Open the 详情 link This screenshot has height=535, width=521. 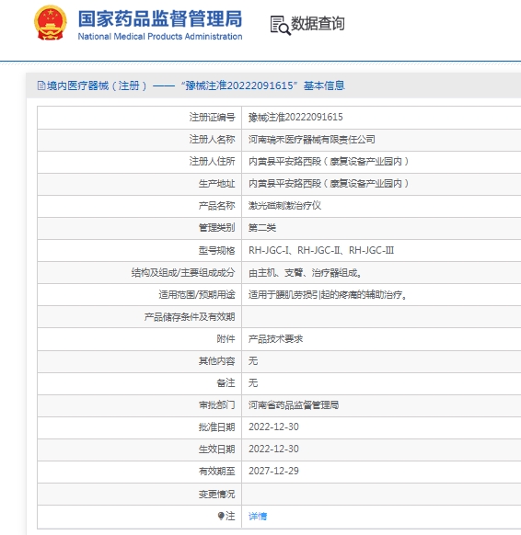pos(258,516)
